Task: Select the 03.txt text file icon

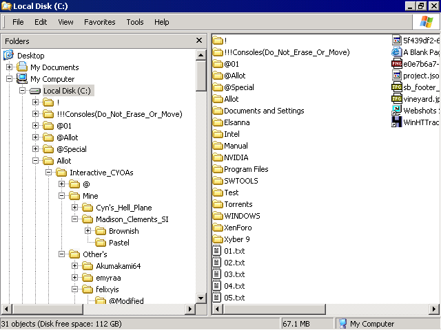Action: [216, 274]
